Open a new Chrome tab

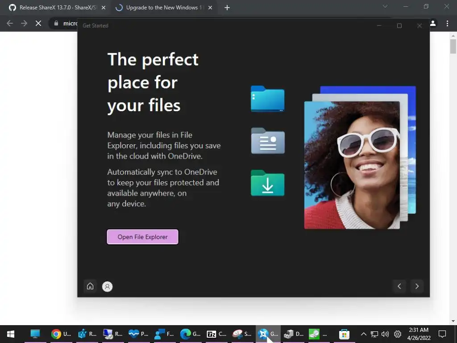tap(227, 8)
